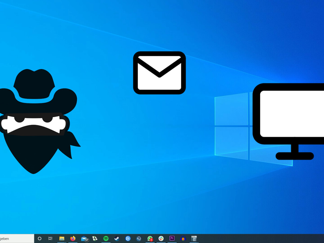
Task: Launch Steam from the taskbar
Action: [117, 238]
